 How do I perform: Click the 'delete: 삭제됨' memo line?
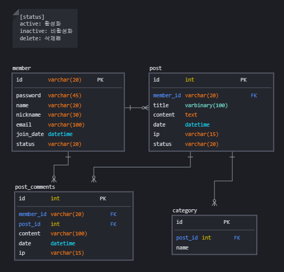(x=40, y=38)
